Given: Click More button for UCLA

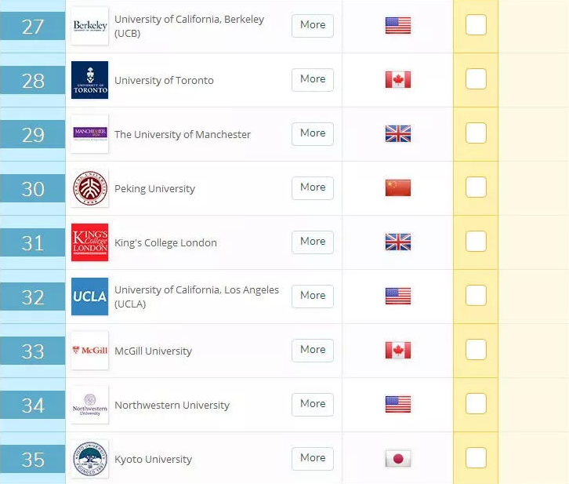Looking at the screenshot, I should 313,296.
